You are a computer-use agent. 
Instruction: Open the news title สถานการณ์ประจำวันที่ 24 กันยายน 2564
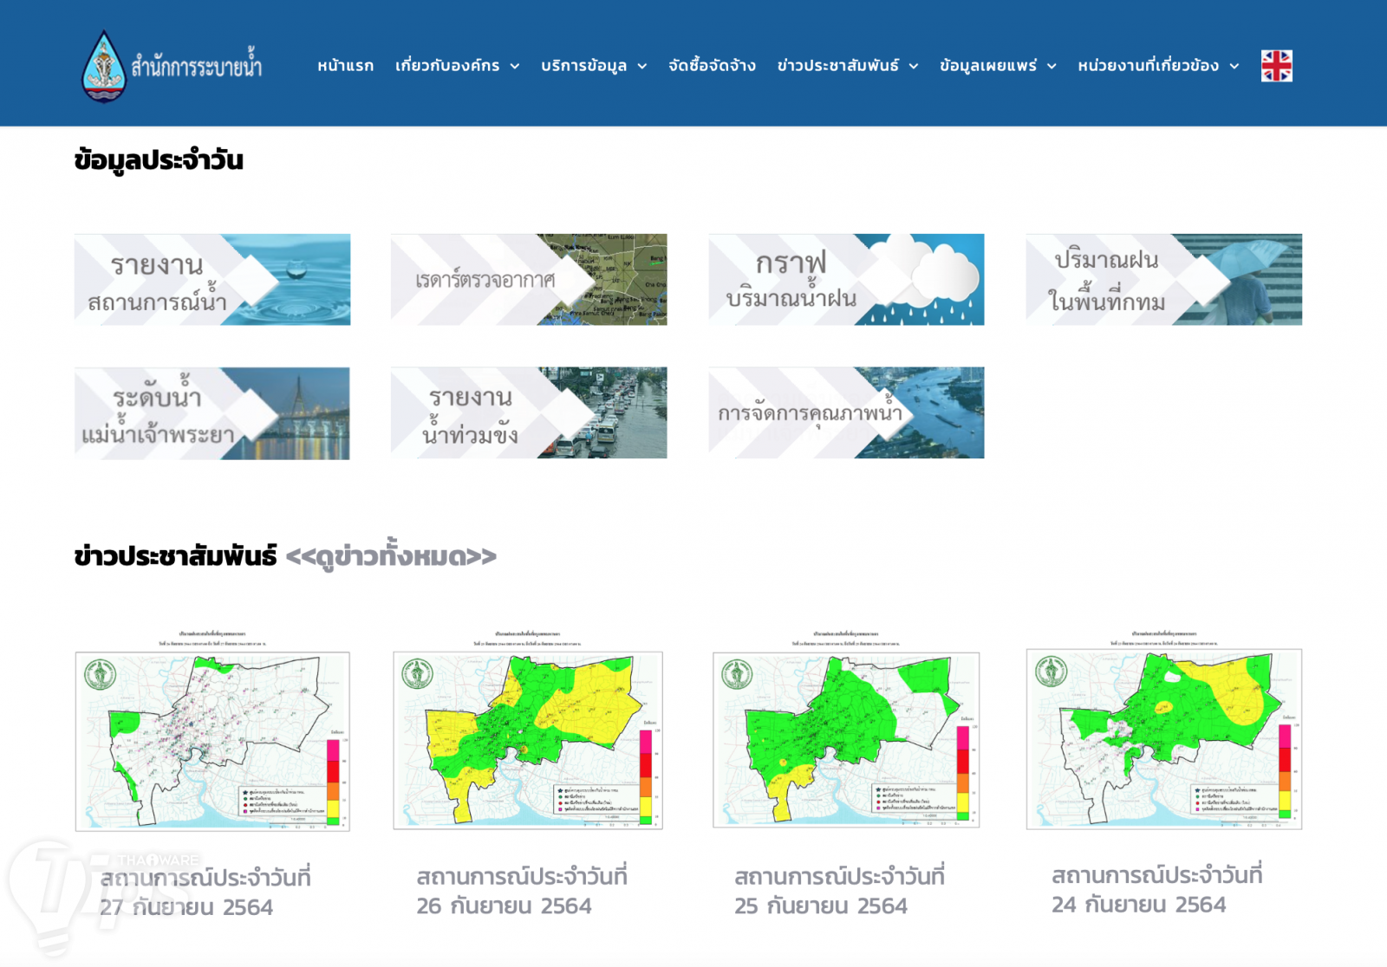pyautogui.click(x=1157, y=890)
